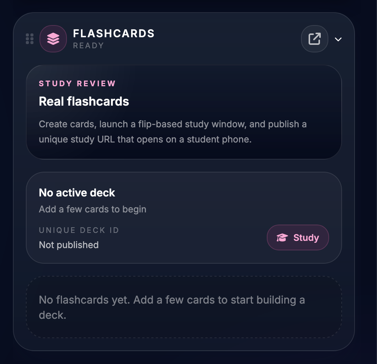The height and width of the screenshot is (364, 377).
Task: Click the grid handle left of the logo
Action: pyautogui.click(x=30, y=38)
